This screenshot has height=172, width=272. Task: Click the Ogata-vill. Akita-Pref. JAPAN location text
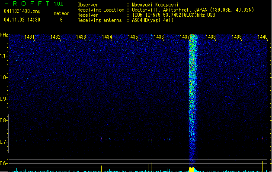tap(193, 10)
